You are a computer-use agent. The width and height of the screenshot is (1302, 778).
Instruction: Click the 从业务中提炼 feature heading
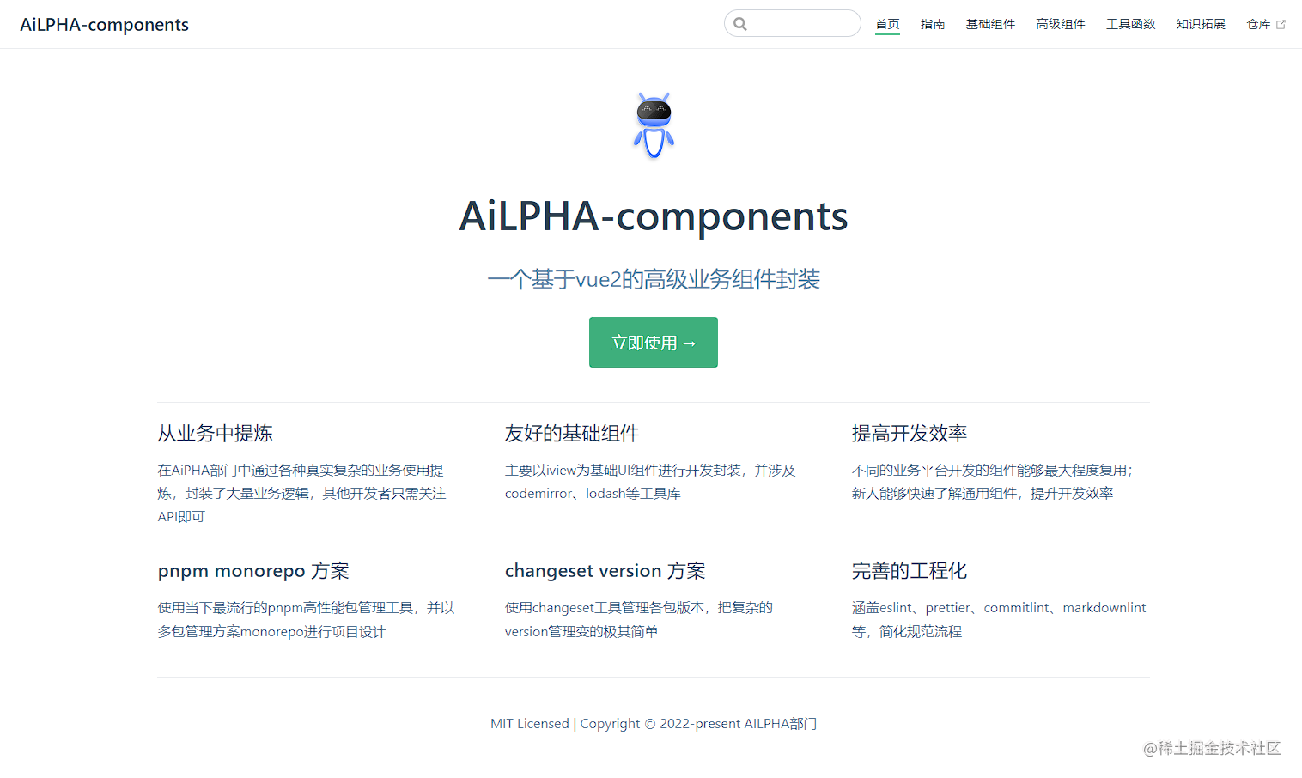(x=216, y=434)
